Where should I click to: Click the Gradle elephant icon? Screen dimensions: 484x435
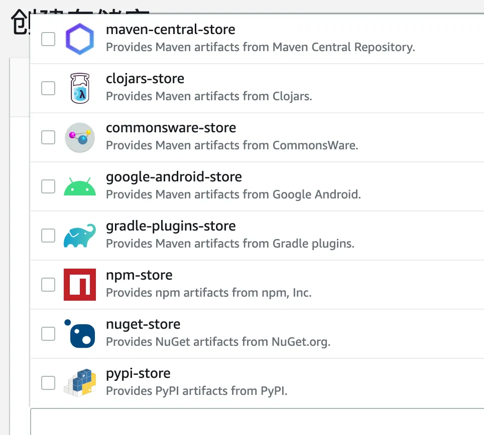(80, 236)
